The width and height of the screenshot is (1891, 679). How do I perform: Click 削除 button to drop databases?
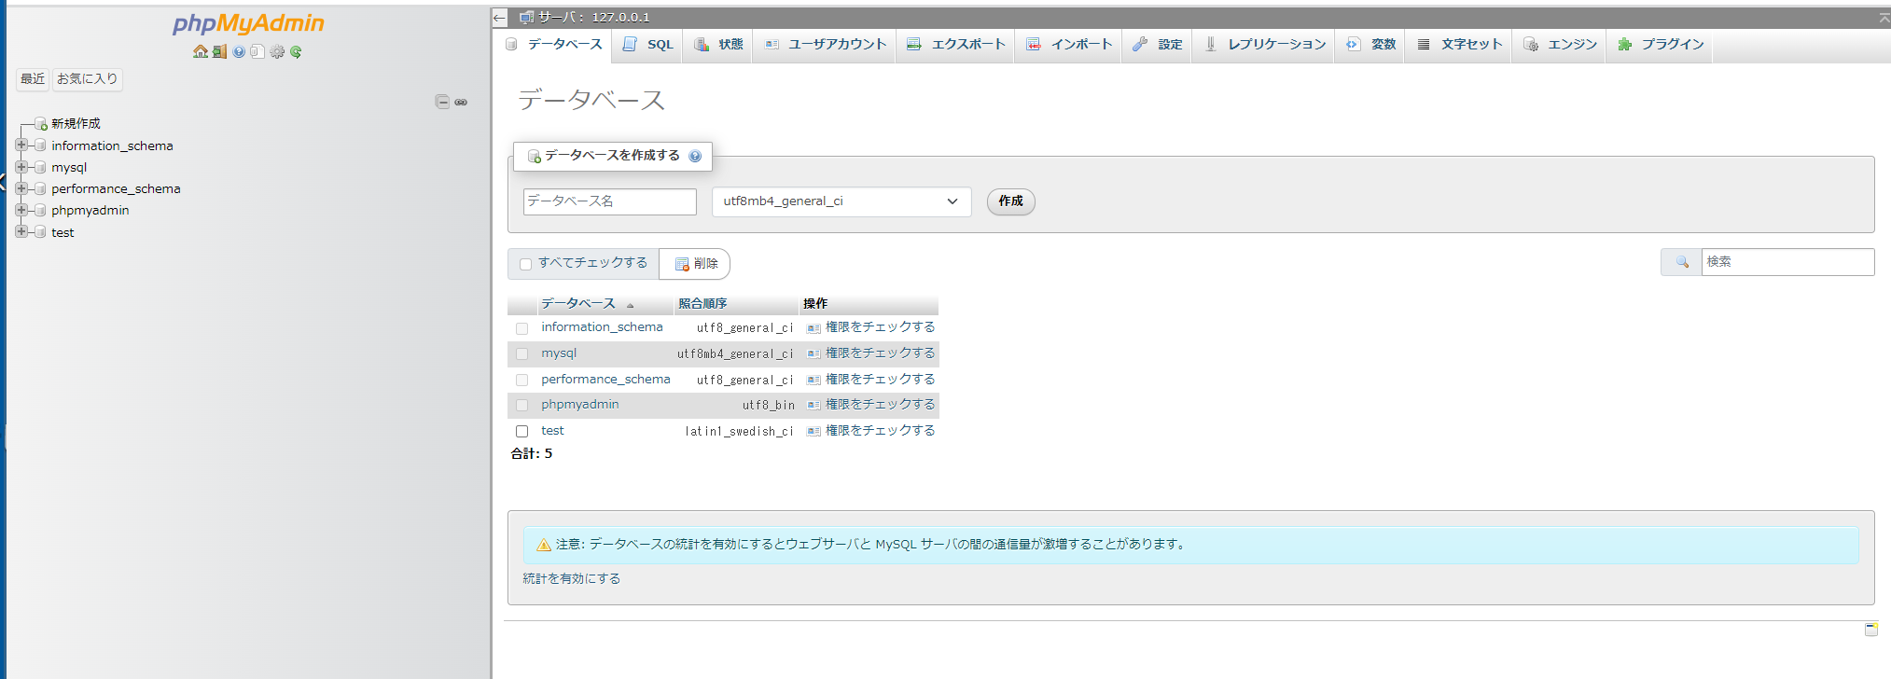[x=695, y=264]
